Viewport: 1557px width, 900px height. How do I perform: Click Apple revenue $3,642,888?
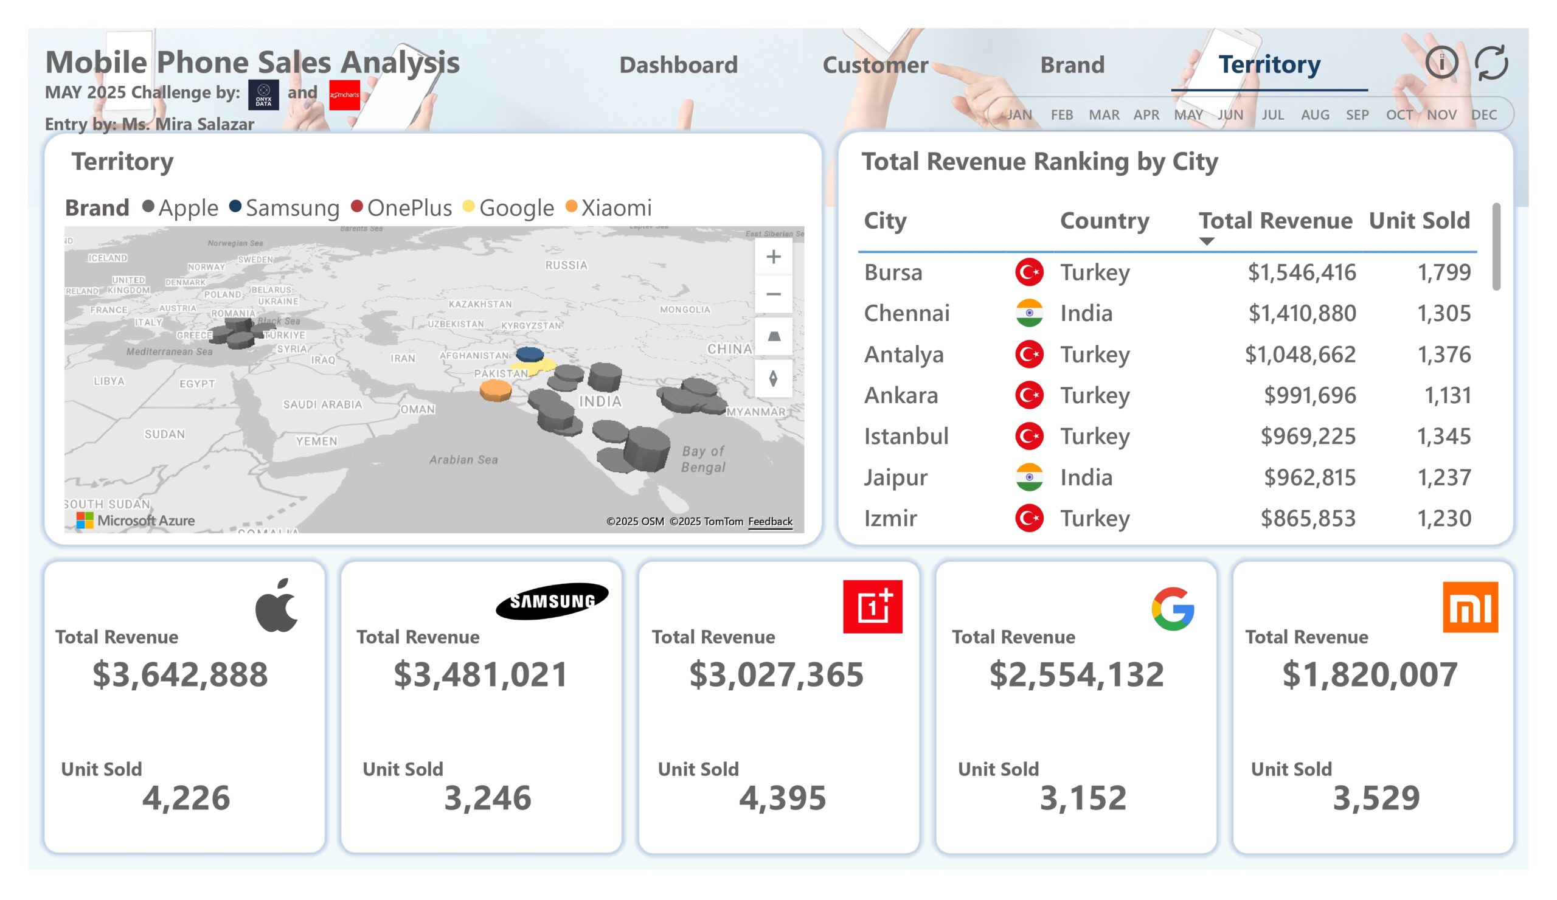[x=180, y=674]
